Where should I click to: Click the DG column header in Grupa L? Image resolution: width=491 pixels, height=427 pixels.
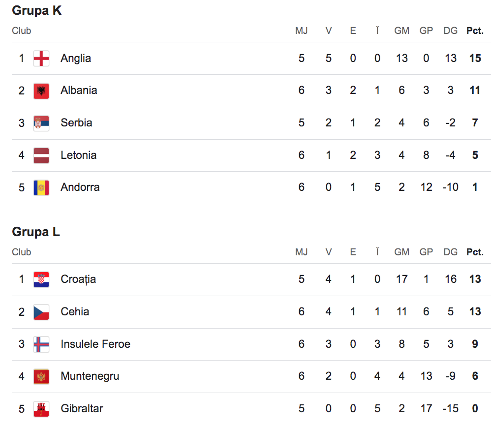point(450,252)
